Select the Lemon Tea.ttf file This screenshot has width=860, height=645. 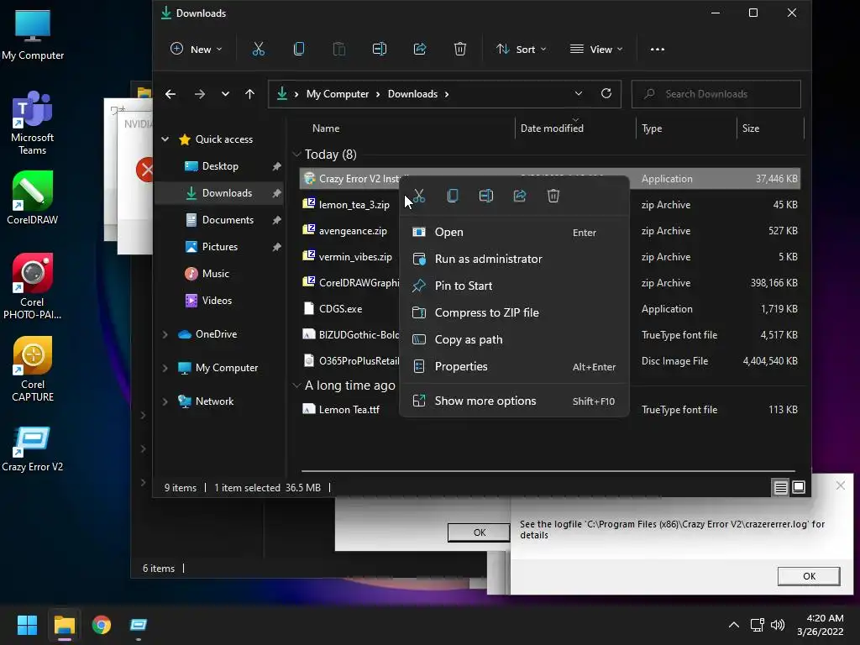pyautogui.click(x=349, y=410)
